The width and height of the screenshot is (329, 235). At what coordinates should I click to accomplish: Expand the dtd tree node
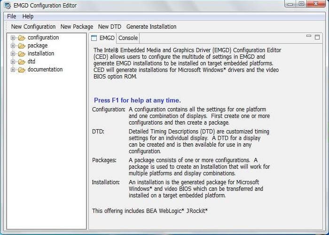click(13, 62)
